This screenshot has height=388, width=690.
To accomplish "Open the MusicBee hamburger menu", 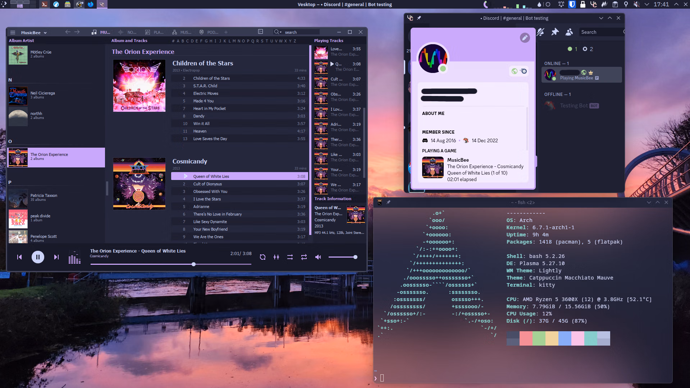I will [13, 32].
